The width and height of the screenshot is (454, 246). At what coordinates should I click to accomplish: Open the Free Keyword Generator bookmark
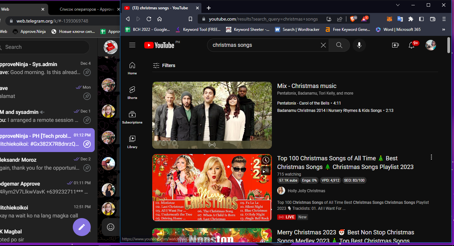(x=347, y=30)
